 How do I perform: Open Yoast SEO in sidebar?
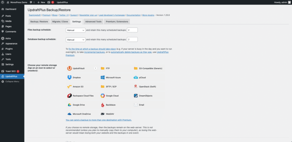tap(12, 71)
